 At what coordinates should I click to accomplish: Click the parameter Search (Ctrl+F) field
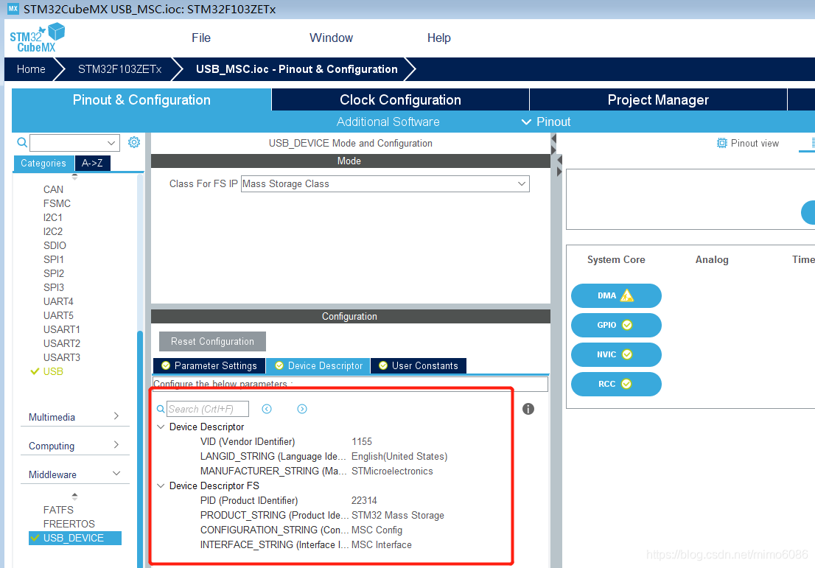coord(207,409)
